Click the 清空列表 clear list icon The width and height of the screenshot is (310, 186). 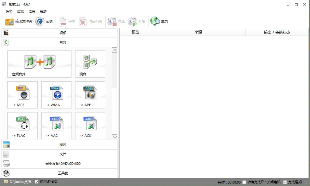tap(83, 22)
